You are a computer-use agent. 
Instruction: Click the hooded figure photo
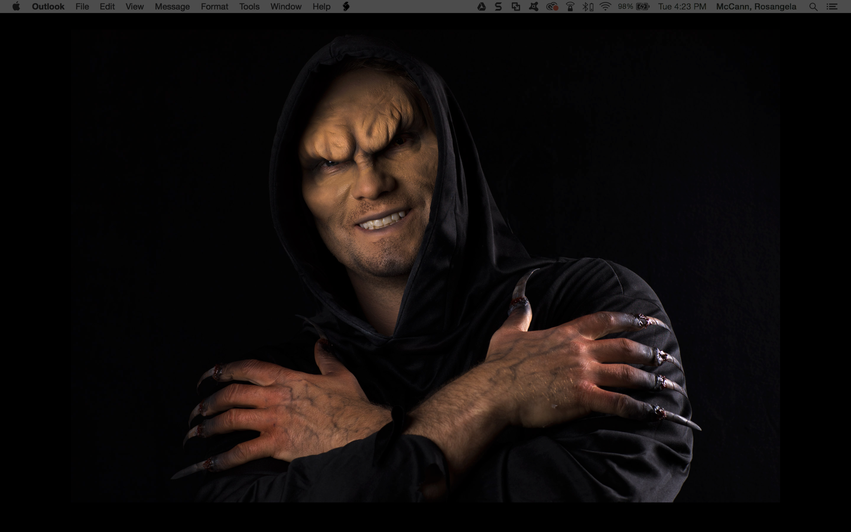[x=425, y=266]
